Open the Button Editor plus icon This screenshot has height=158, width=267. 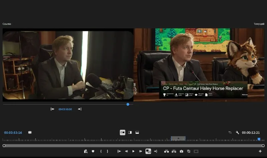260,151
